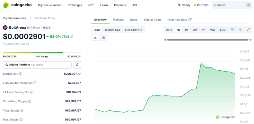The height and width of the screenshot is (124, 254).
Task: Select the Market Cap chart option
Action: coord(113,30)
